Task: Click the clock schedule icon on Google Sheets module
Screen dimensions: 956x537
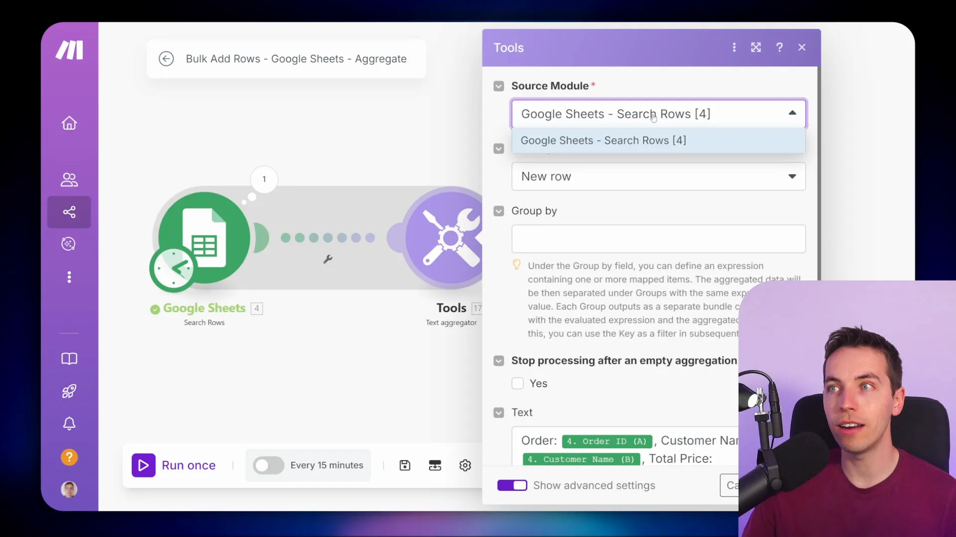Action: [x=173, y=269]
